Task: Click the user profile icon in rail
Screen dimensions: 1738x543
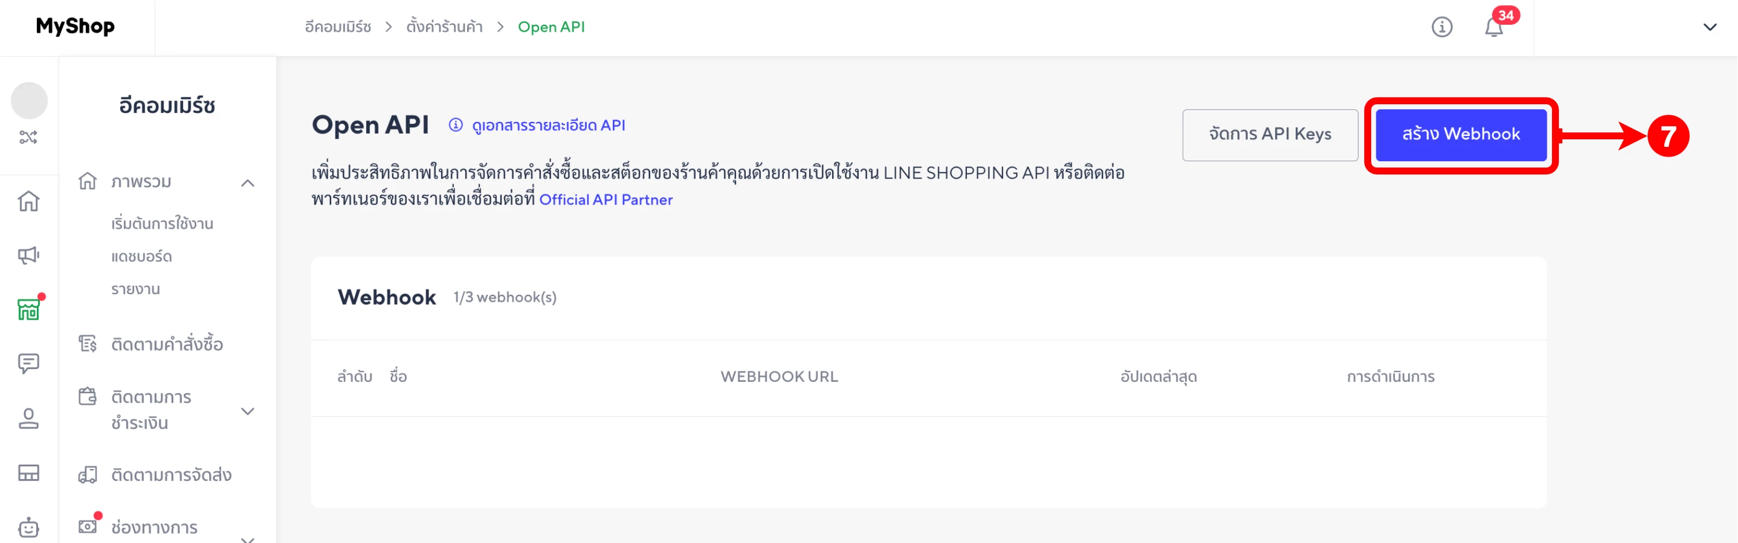Action: (x=28, y=418)
